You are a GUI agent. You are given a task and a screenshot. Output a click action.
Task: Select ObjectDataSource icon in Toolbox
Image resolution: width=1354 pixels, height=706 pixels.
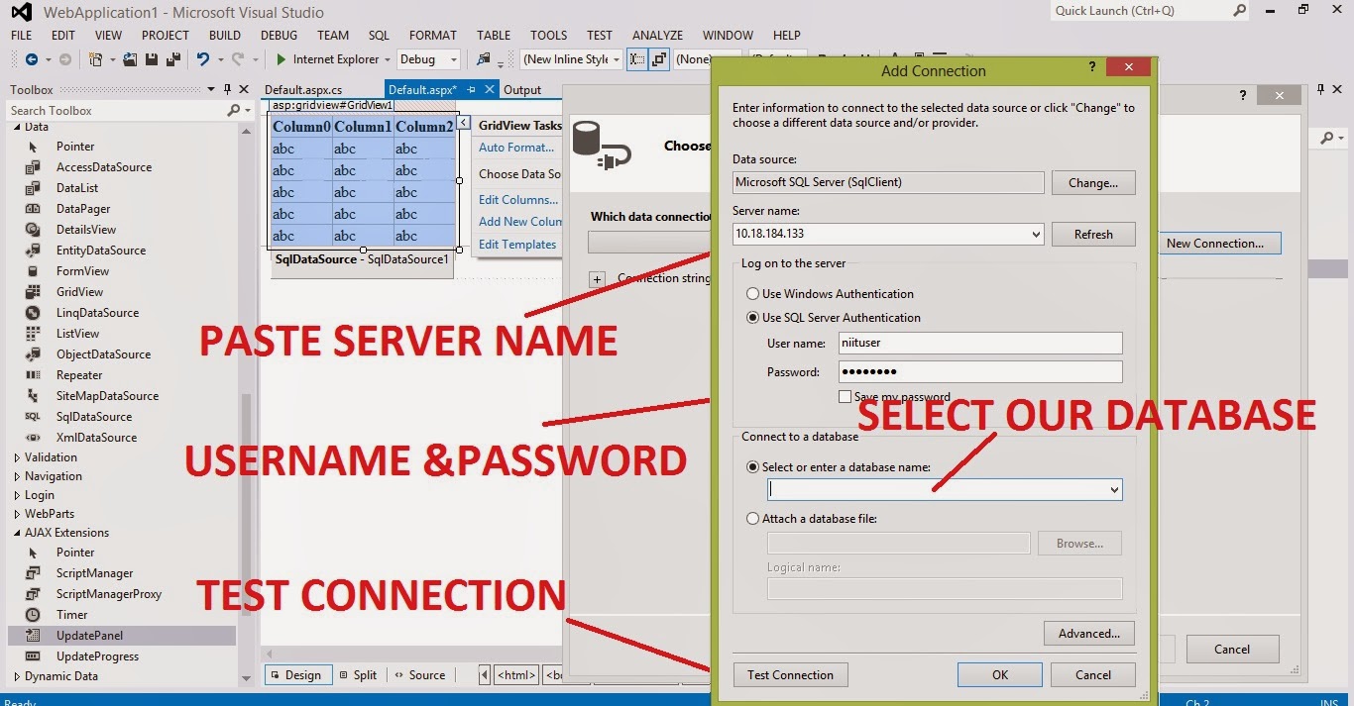33,354
